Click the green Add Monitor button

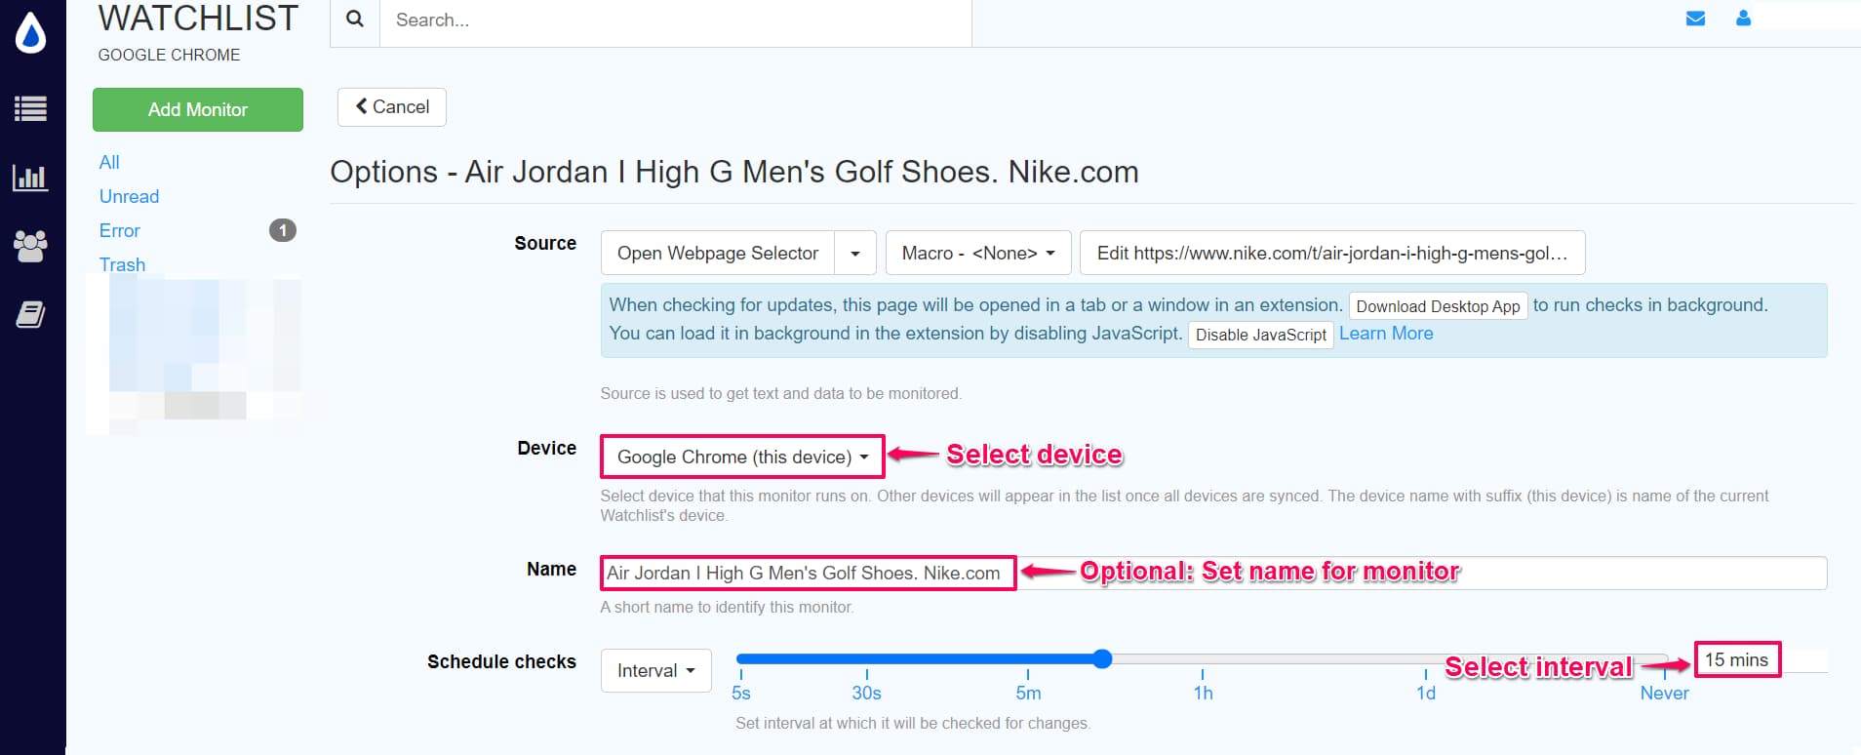(x=197, y=110)
